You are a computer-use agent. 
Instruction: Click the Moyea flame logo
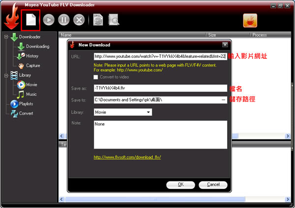pyautogui.click(x=12, y=17)
